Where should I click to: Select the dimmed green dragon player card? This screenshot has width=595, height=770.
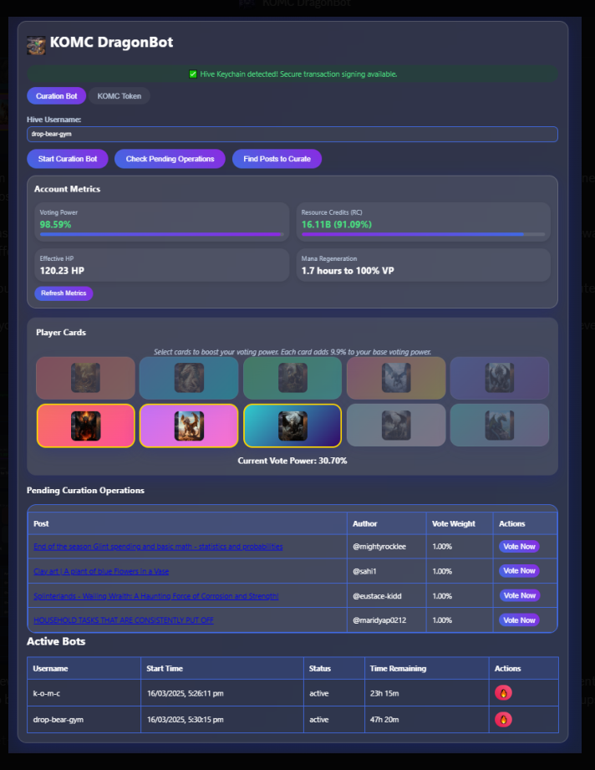click(x=292, y=378)
